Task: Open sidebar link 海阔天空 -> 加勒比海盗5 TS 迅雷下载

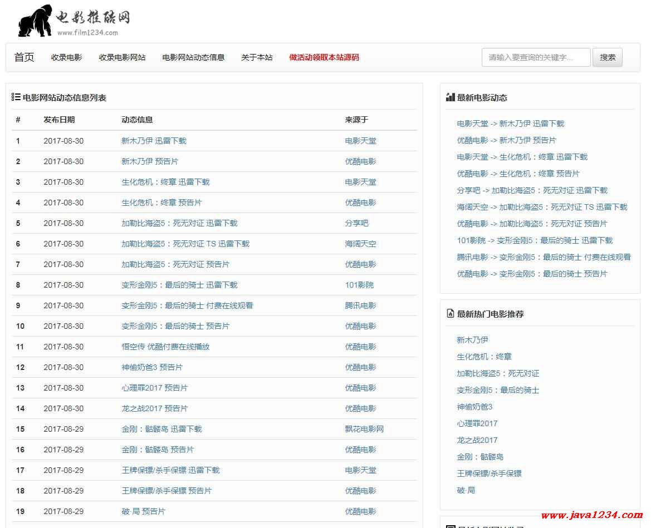Action: pyautogui.click(x=542, y=207)
